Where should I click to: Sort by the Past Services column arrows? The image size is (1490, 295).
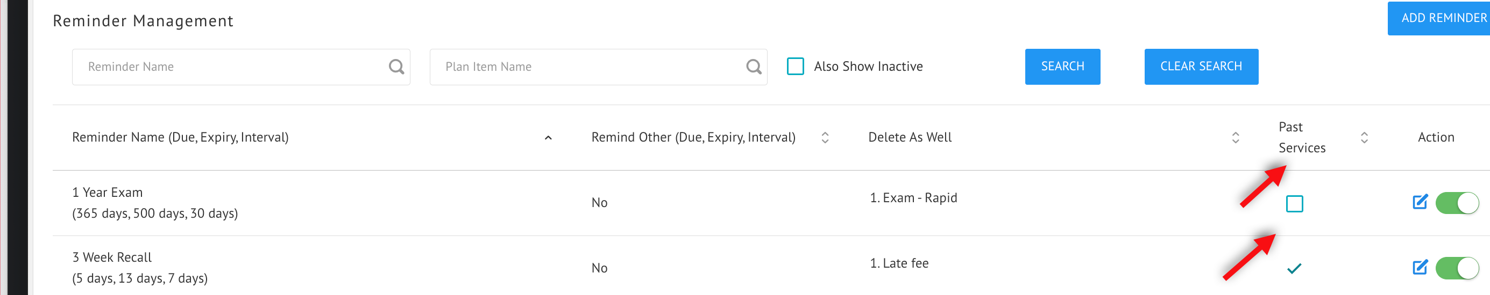(1364, 137)
